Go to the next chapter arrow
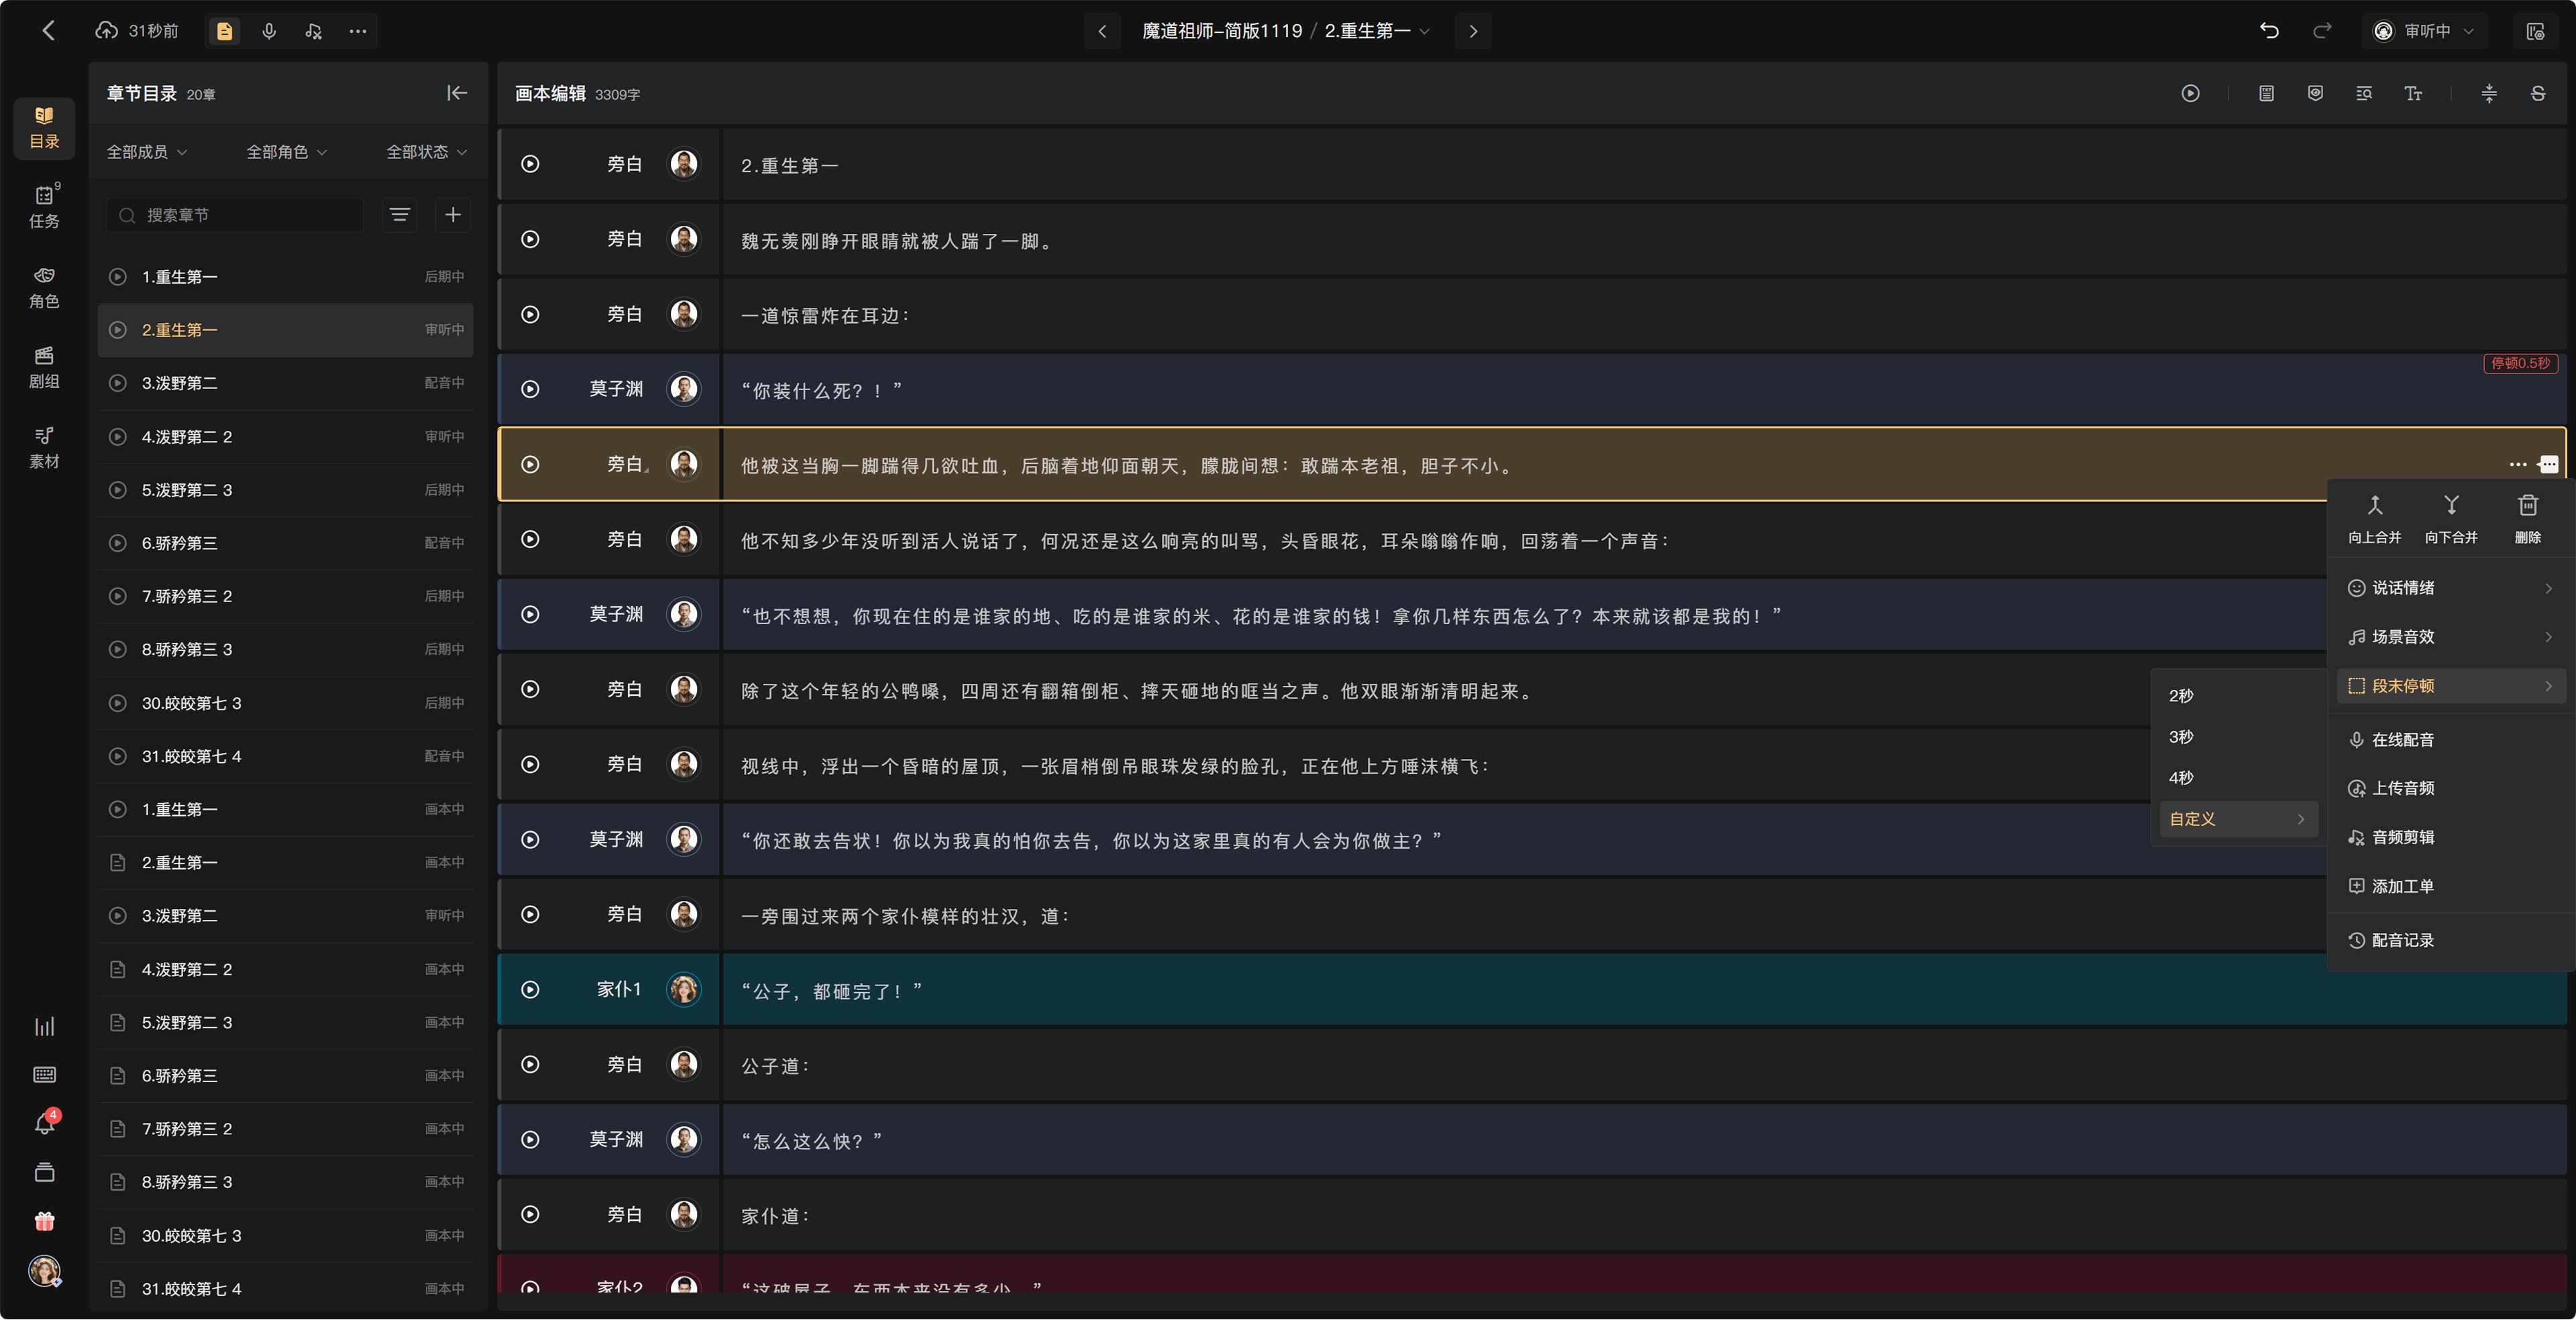Screen dimensions: 2576x1320 (x=1473, y=31)
